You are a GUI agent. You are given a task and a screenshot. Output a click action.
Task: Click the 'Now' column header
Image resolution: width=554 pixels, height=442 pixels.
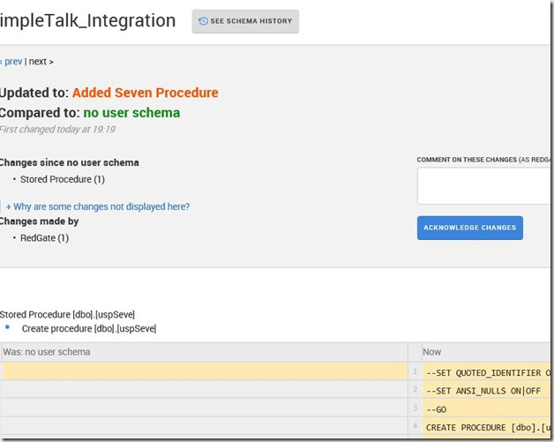pos(432,352)
